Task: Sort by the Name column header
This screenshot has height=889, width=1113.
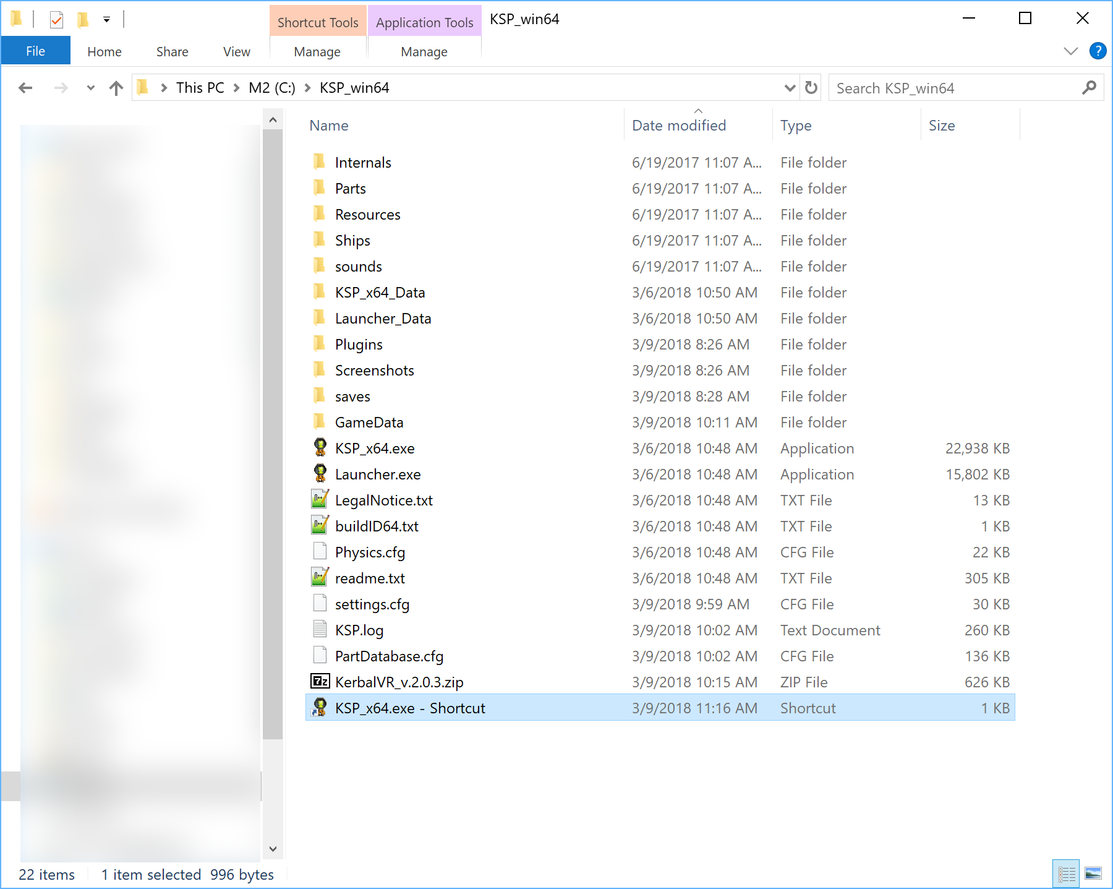Action: tap(329, 126)
